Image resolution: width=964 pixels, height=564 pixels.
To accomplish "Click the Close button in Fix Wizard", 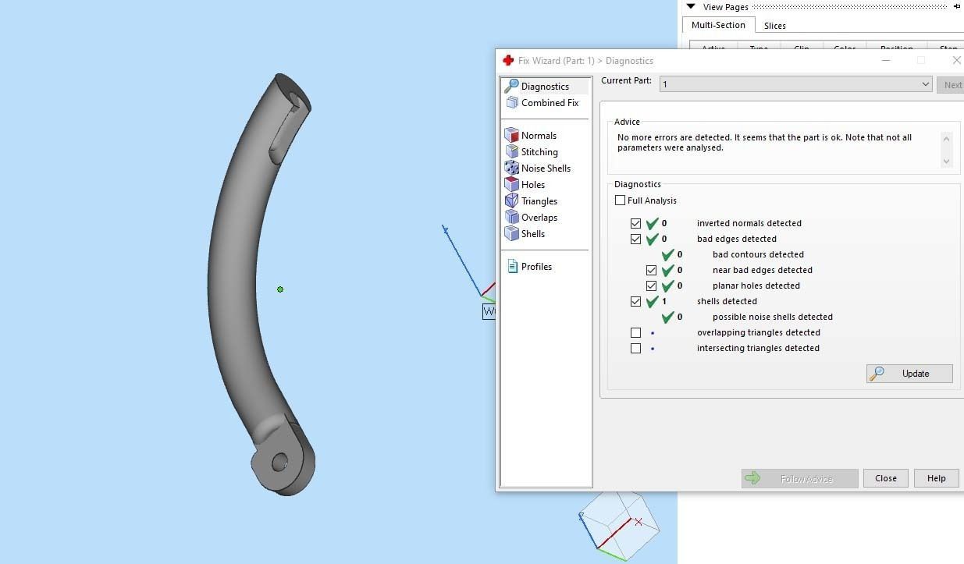I will [x=886, y=478].
